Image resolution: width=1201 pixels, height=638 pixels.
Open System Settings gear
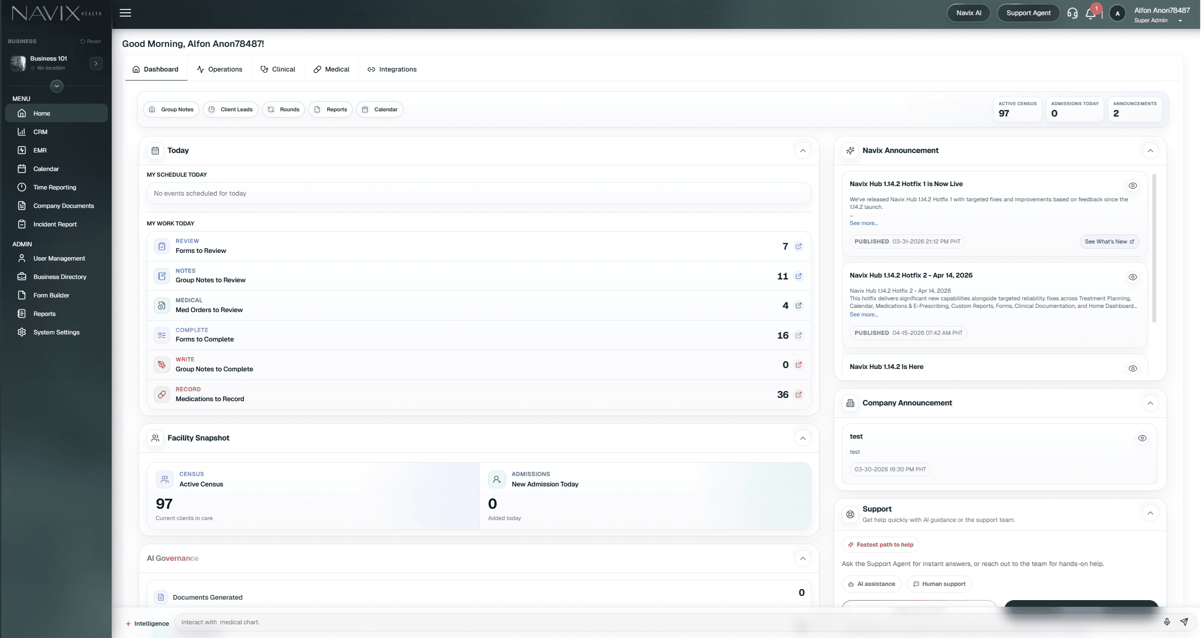click(22, 332)
